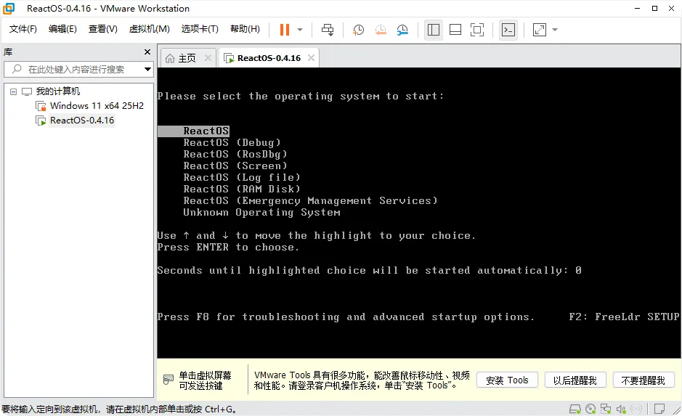Click the 以后提醒我 button

point(575,380)
